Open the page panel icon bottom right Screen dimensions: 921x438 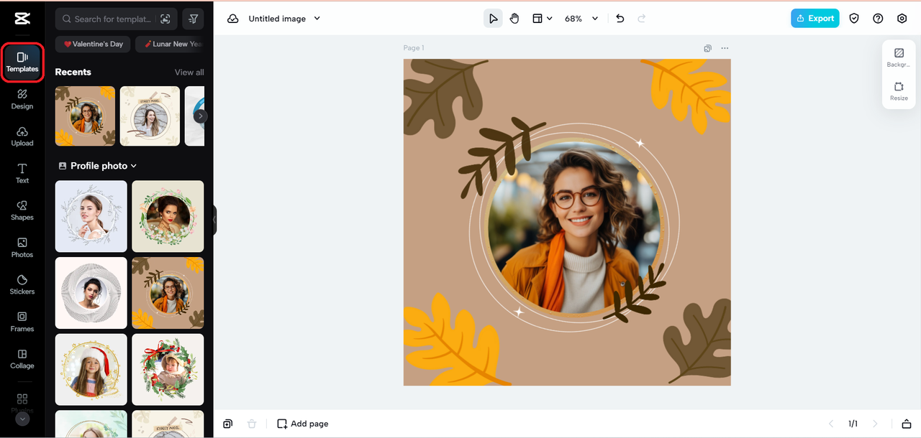click(x=907, y=424)
